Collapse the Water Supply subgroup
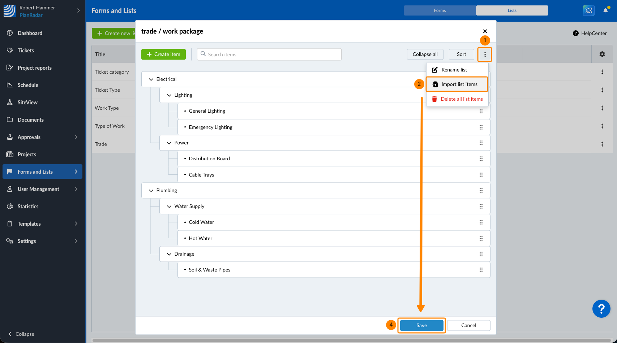The width and height of the screenshot is (617, 343). pyautogui.click(x=169, y=207)
